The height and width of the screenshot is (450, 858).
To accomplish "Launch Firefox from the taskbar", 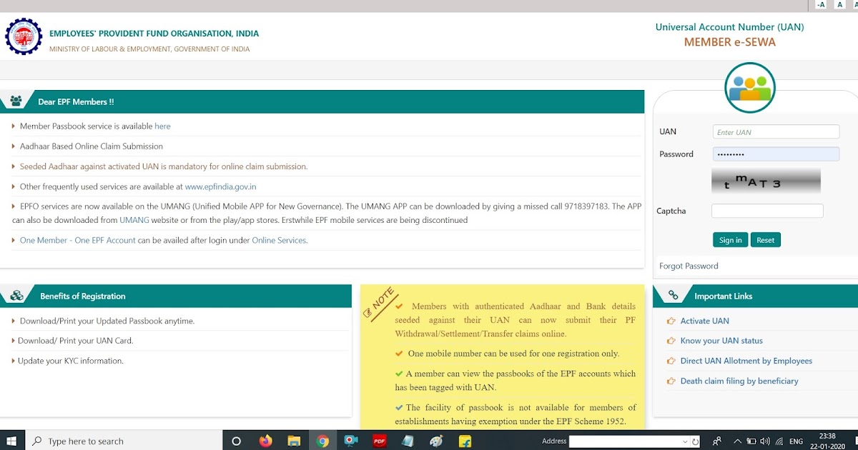I will (x=265, y=441).
